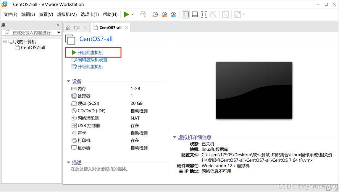Switch to the 主页 tab
Screen dimensions: 339x192
[76, 28]
